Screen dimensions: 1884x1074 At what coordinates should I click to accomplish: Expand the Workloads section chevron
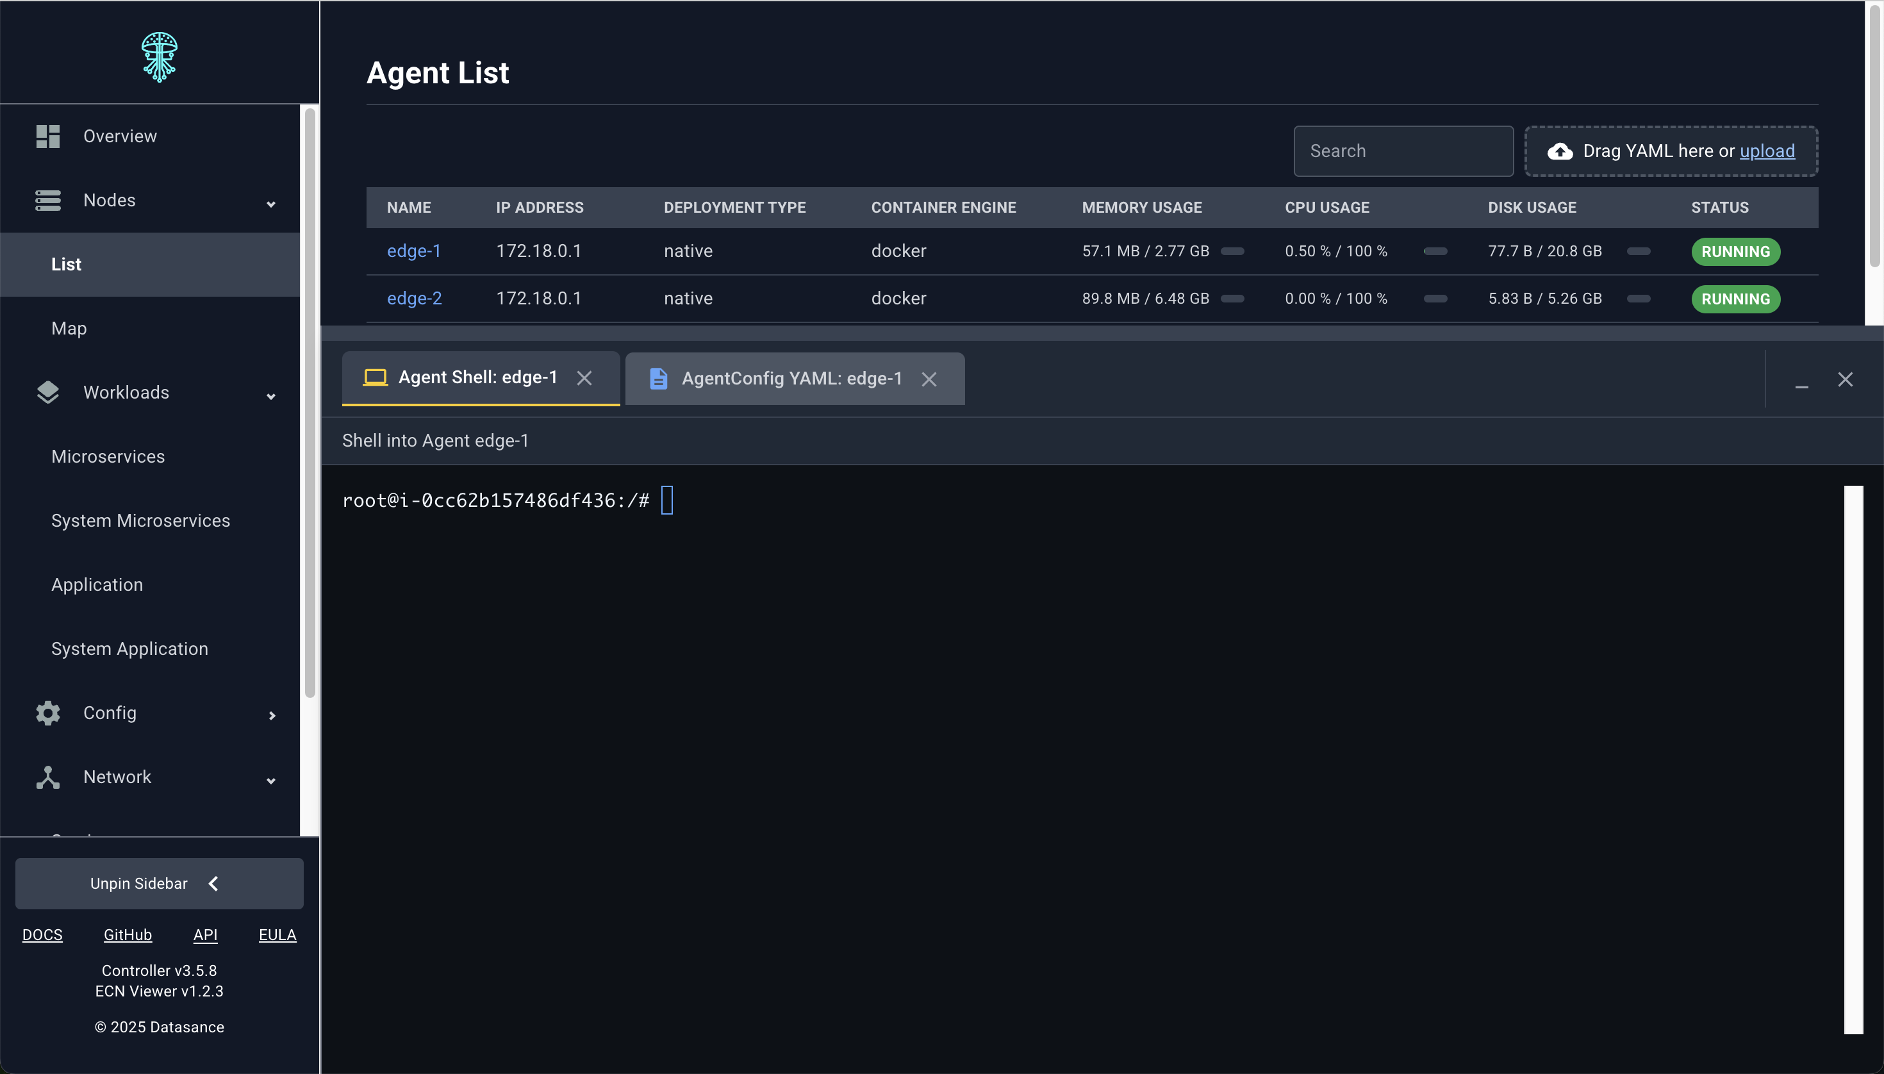[270, 396]
